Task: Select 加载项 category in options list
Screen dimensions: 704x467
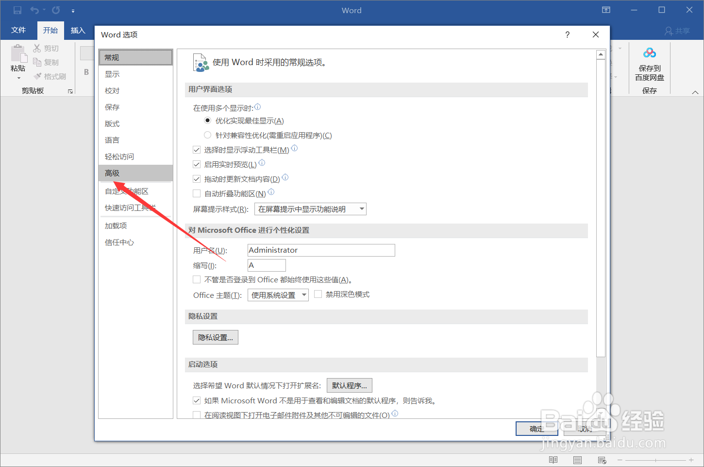Action: (135, 225)
